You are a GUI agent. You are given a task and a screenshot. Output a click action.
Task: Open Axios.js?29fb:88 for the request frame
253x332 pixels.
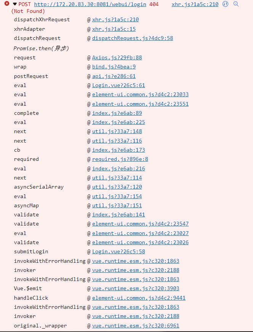click(x=116, y=57)
